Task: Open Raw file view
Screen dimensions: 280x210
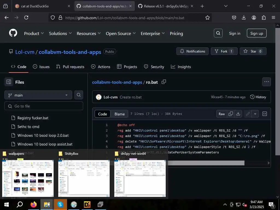Action: (221, 114)
